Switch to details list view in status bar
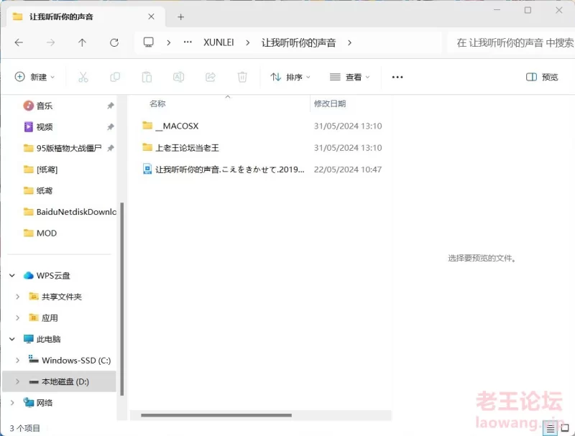The width and height of the screenshot is (575, 436). (x=550, y=428)
